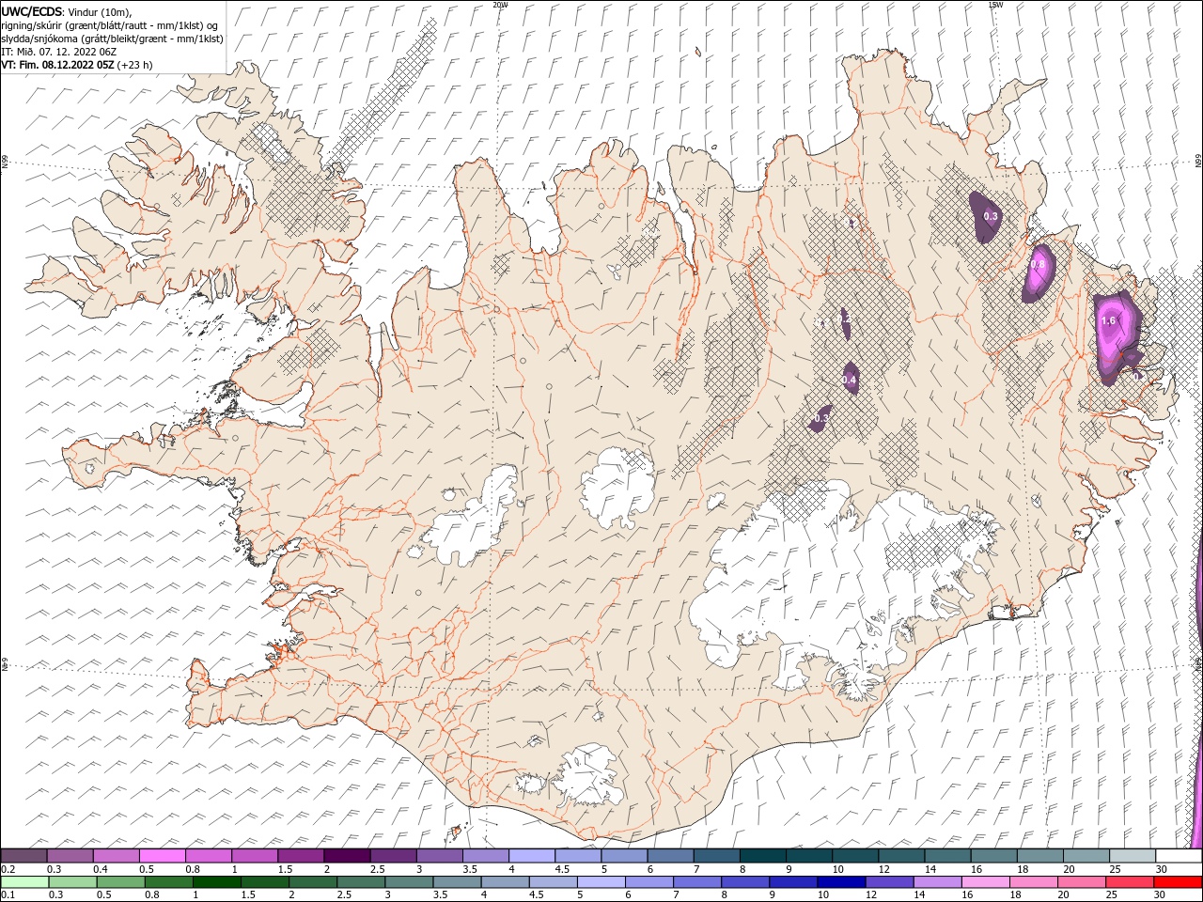Pick the 3 swatch in the top legend row

[440, 856]
